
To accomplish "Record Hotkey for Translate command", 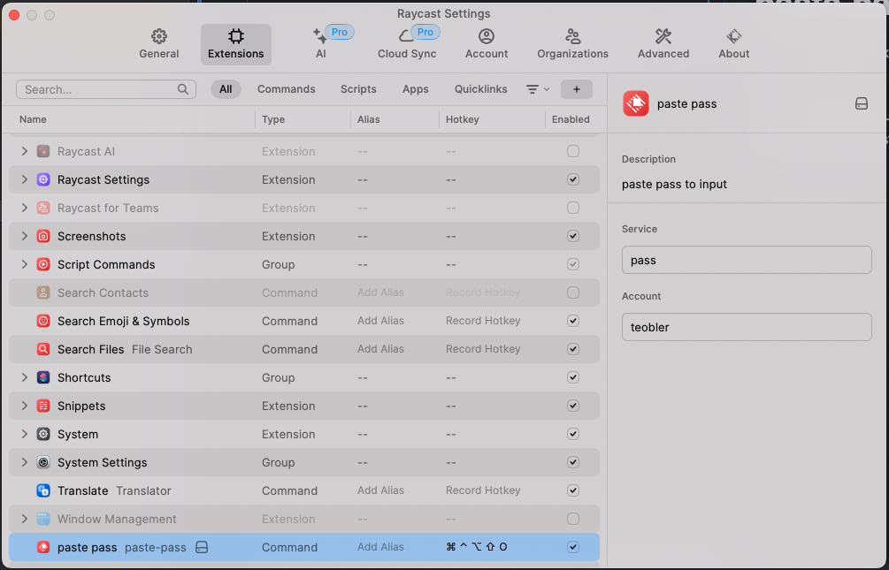I will 483,490.
